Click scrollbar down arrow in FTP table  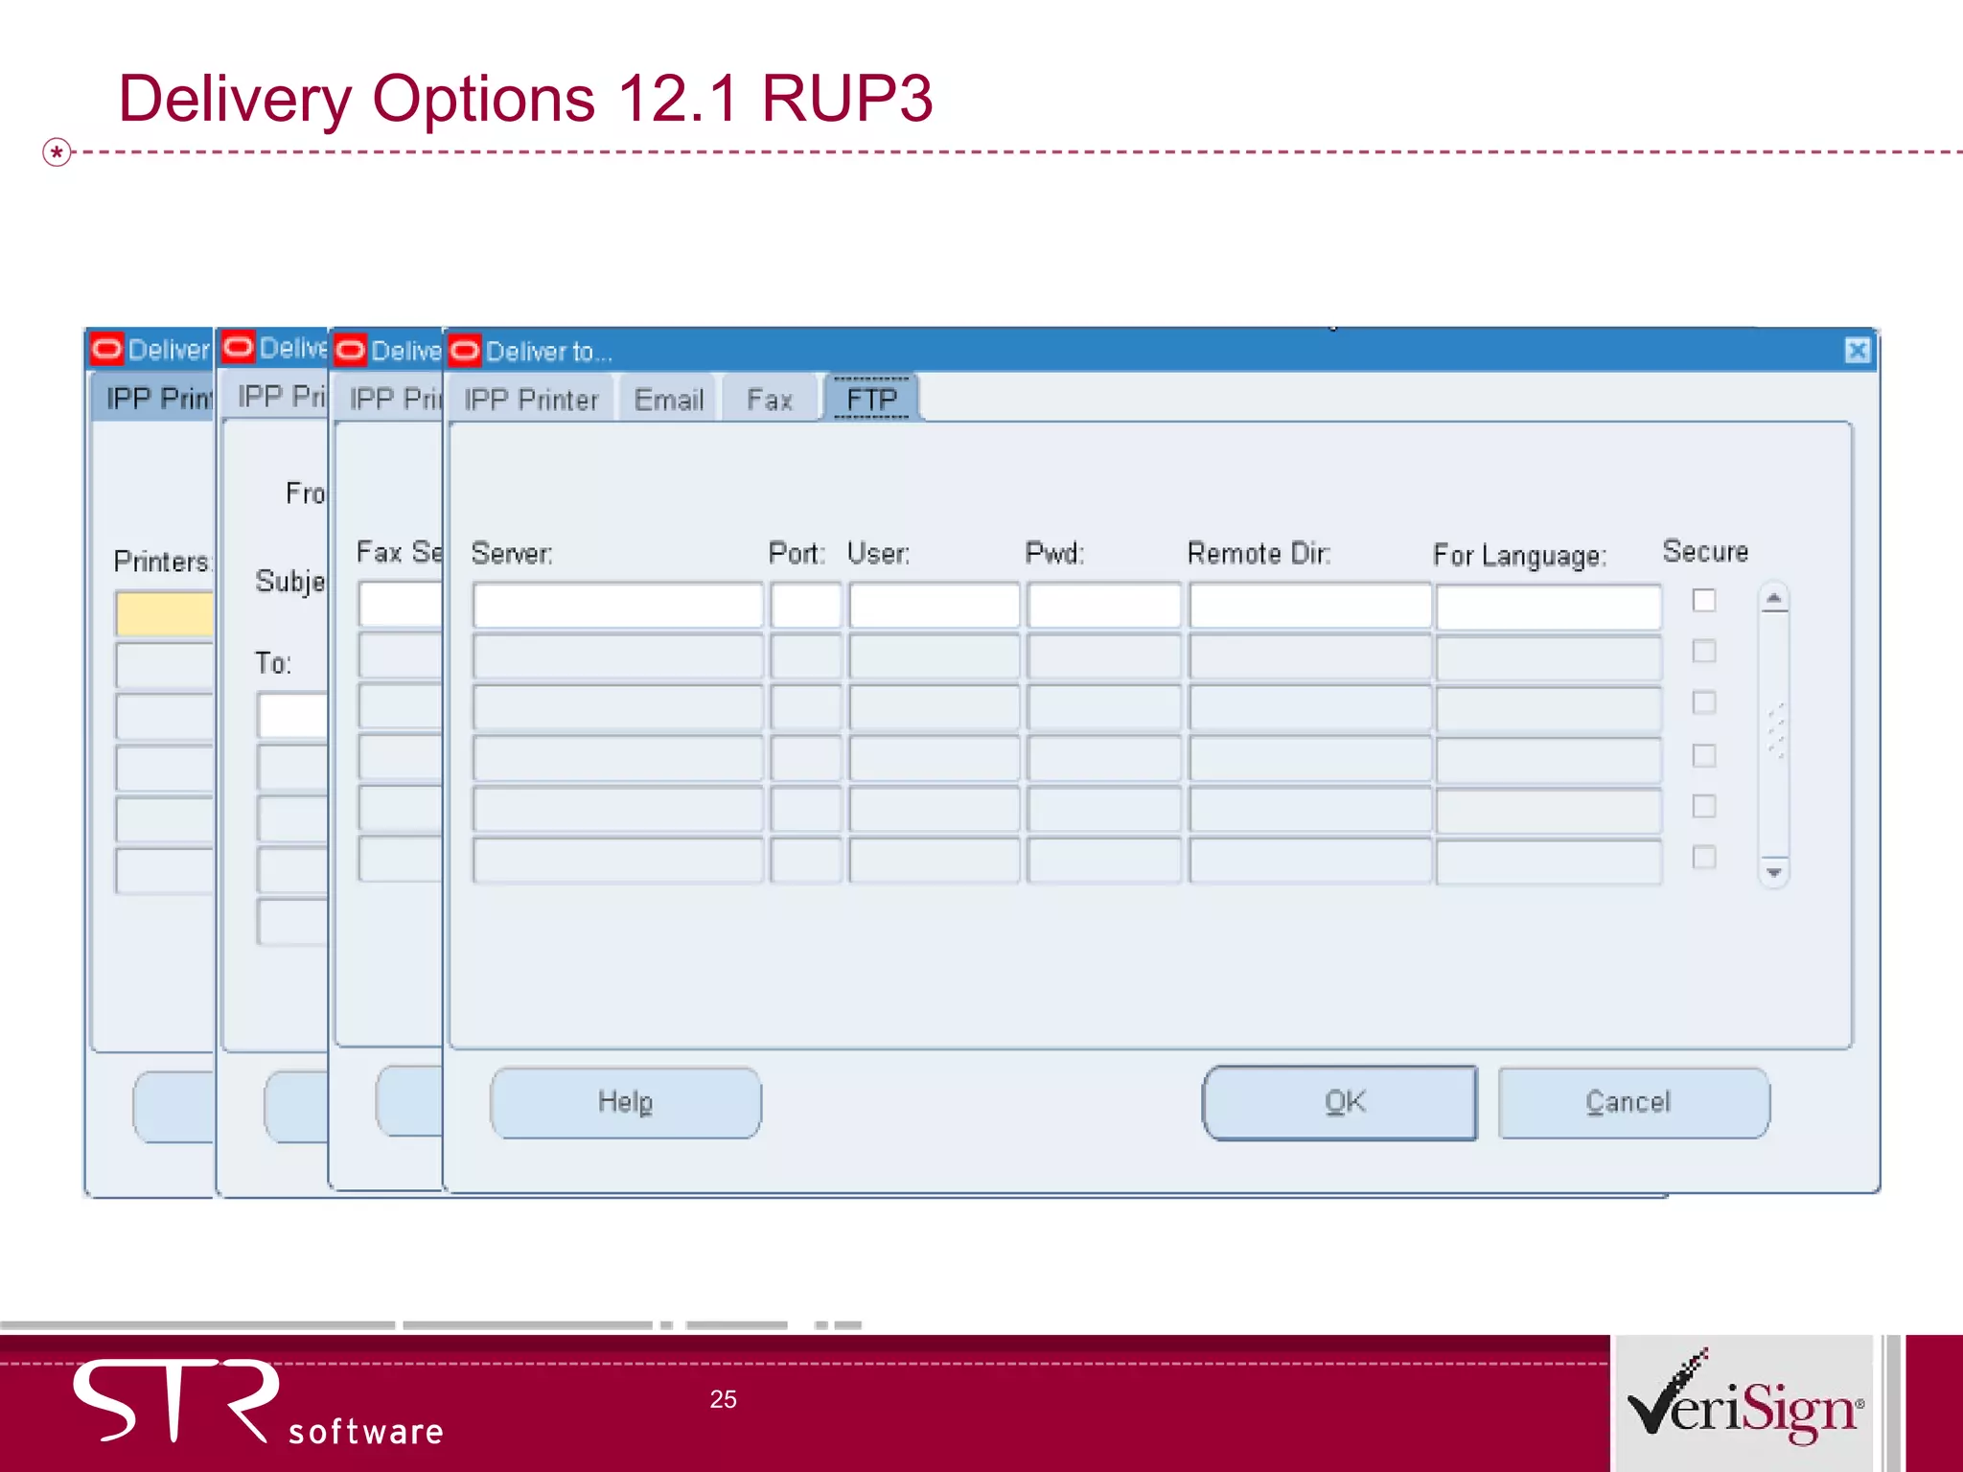point(1774,871)
